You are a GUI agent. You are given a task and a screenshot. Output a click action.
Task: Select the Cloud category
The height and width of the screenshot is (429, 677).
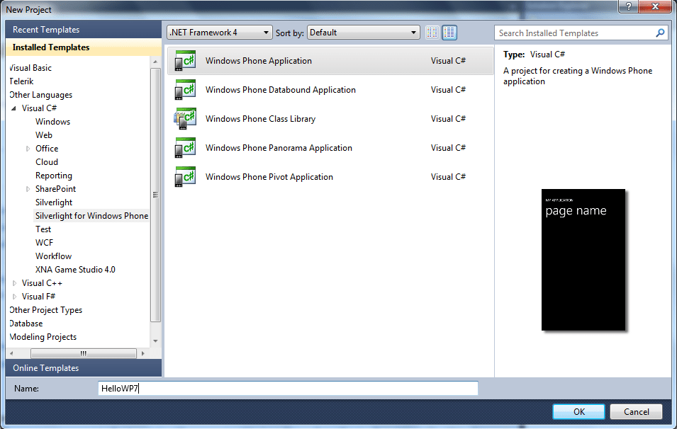point(47,162)
